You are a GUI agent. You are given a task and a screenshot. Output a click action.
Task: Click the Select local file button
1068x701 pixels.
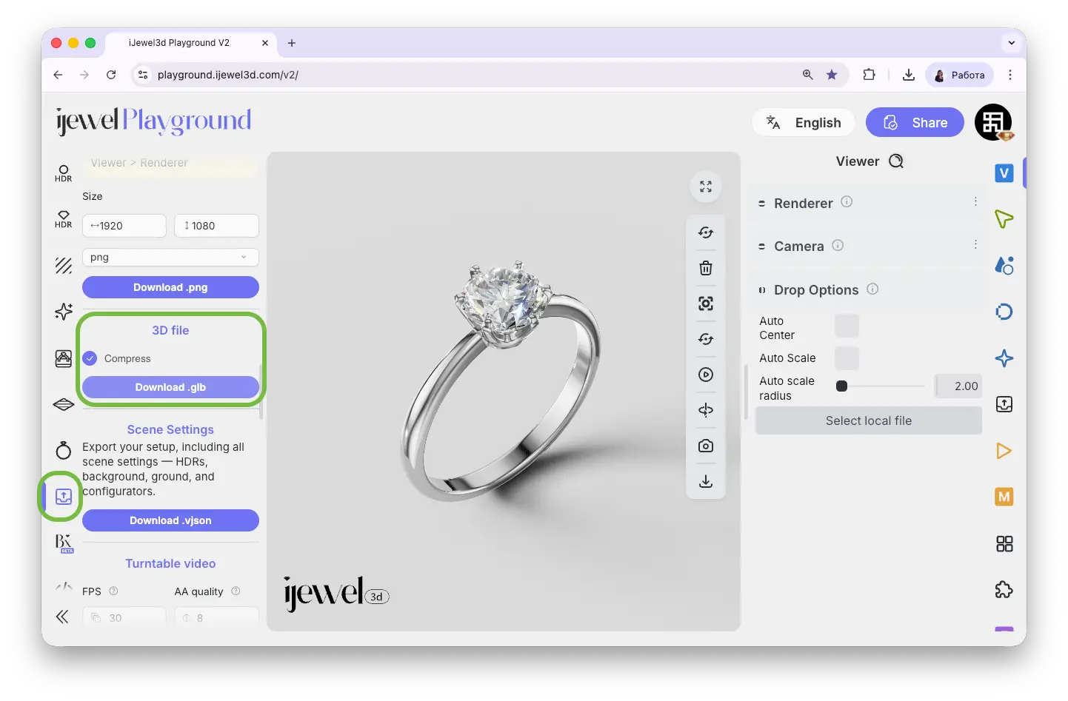[869, 420]
